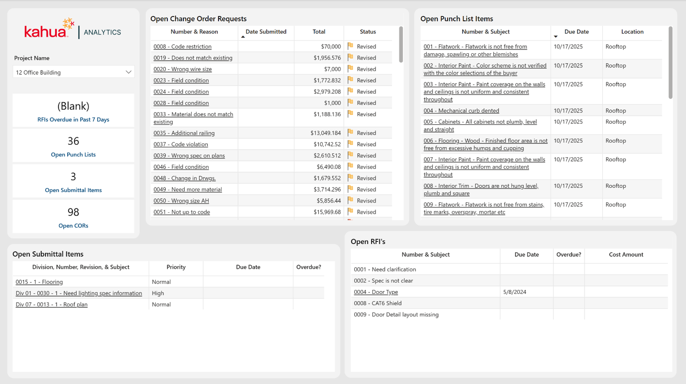Click the Open Punch List Items scrollbar thumb
The height and width of the screenshot is (384, 686).
670,63
